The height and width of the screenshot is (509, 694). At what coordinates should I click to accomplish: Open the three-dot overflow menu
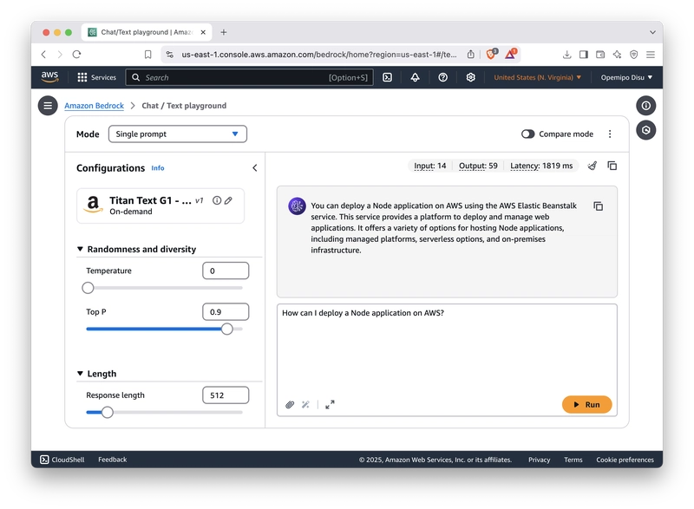click(611, 133)
